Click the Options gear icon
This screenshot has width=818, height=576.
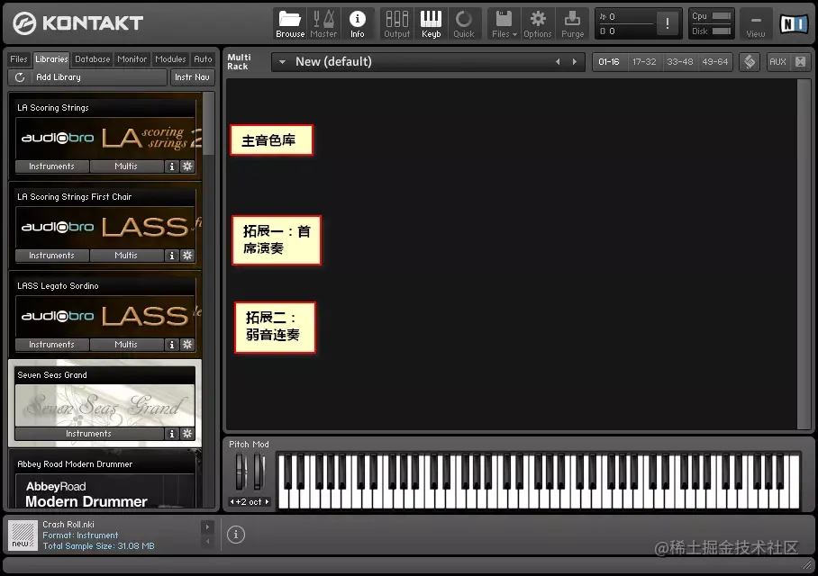tap(537, 22)
